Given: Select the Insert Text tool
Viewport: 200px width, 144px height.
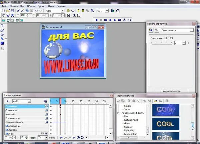Looking at the screenshot, I should (2, 26).
